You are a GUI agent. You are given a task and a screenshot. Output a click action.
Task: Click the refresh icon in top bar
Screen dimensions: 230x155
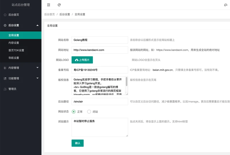(x=59, y=5)
